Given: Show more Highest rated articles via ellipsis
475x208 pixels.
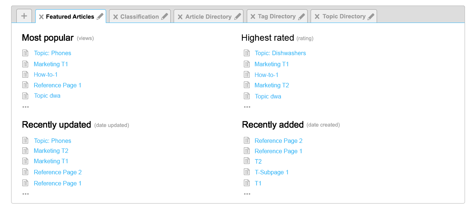Looking at the screenshot, I should point(247,107).
